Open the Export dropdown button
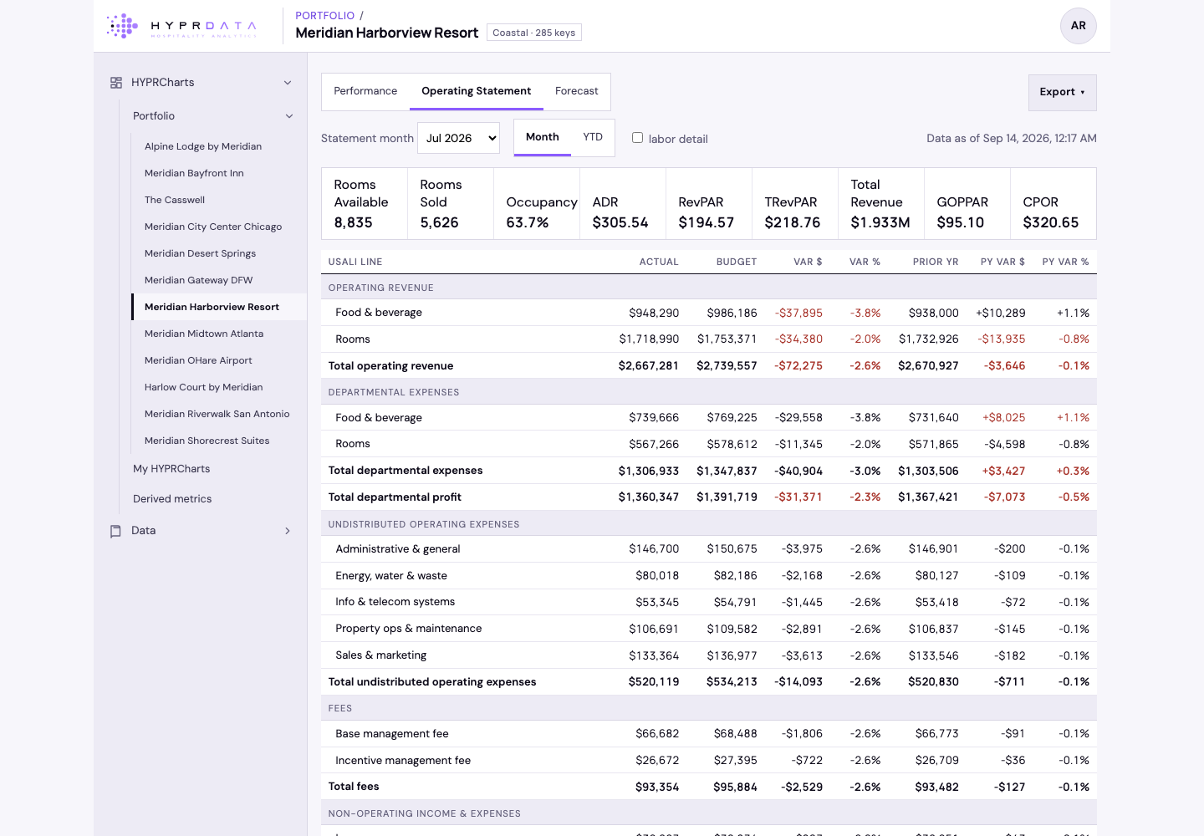The height and width of the screenshot is (836, 1204). click(1062, 93)
